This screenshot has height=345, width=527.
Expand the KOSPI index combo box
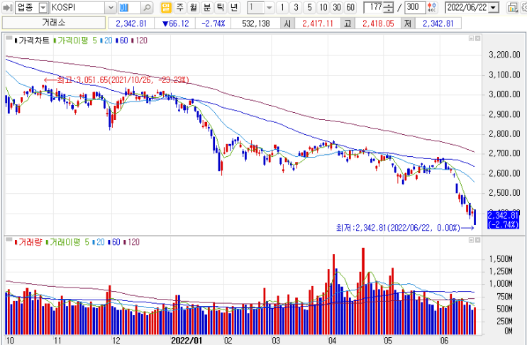coord(111,7)
